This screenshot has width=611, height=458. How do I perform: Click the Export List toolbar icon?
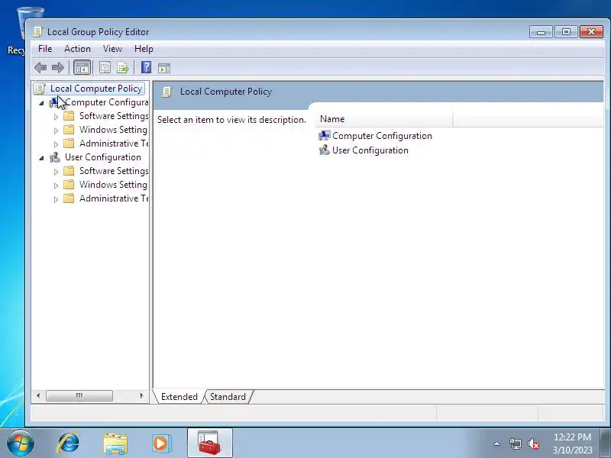[123, 68]
